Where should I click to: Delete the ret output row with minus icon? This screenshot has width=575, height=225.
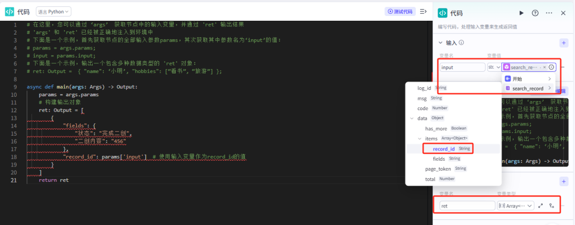click(563, 206)
